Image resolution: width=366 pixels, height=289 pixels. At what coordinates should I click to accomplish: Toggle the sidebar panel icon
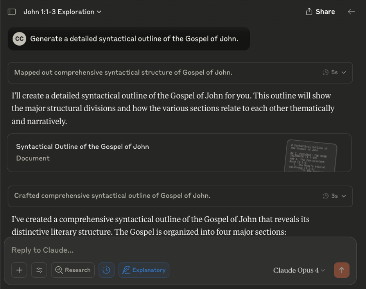(12, 12)
